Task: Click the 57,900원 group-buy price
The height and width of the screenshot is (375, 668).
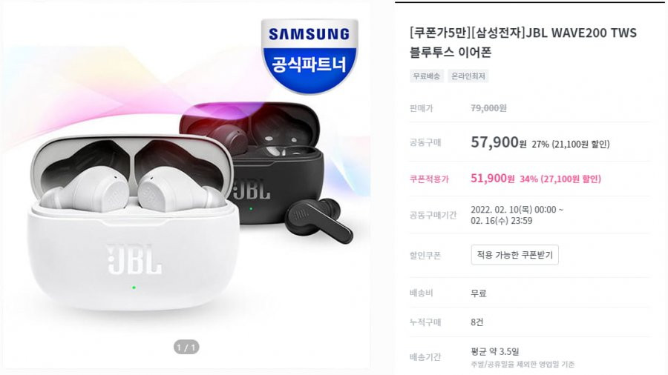Action: point(499,142)
